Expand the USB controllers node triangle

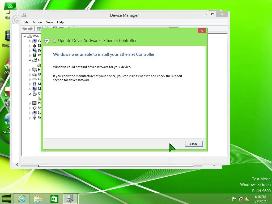click(30, 118)
